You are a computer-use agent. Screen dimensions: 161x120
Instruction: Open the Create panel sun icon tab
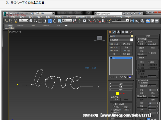(x=110, y=32)
